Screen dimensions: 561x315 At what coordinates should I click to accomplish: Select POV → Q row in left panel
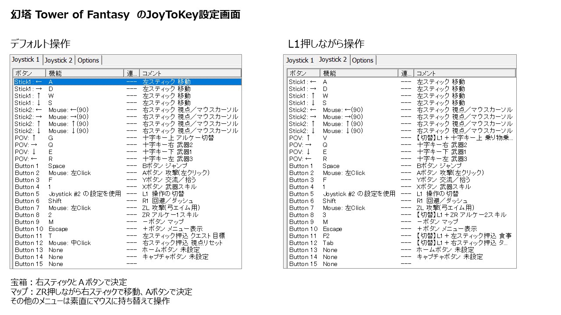[127, 145]
